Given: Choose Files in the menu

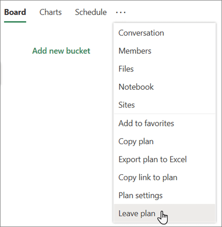Looking at the screenshot, I should 164,69.
